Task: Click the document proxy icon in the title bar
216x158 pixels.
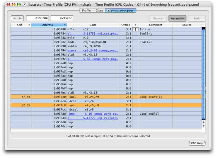Action: (x=25, y=5)
